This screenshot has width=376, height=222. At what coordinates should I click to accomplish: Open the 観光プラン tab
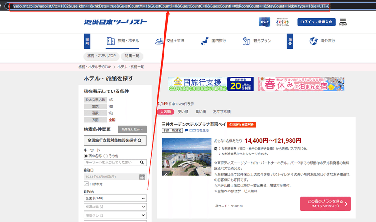pyautogui.click(x=257, y=41)
